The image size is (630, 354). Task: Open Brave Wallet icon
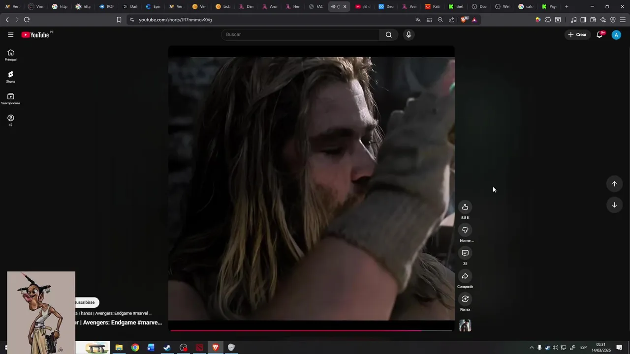point(593,20)
